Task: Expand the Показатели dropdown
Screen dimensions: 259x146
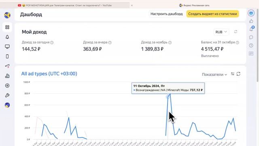Action: tap(214, 75)
